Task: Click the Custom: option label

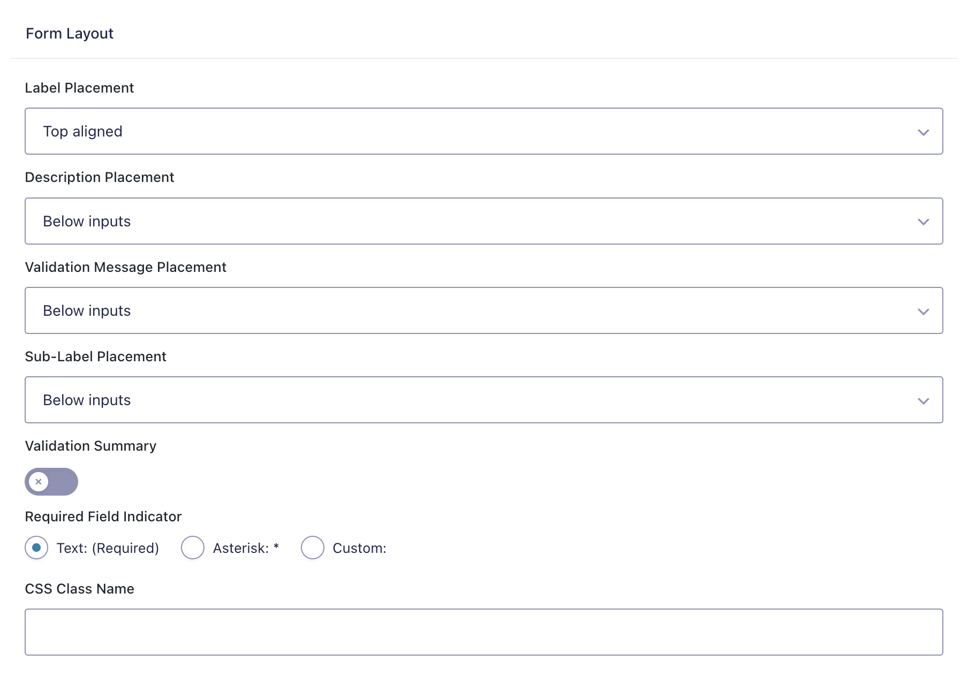Action: pos(359,548)
